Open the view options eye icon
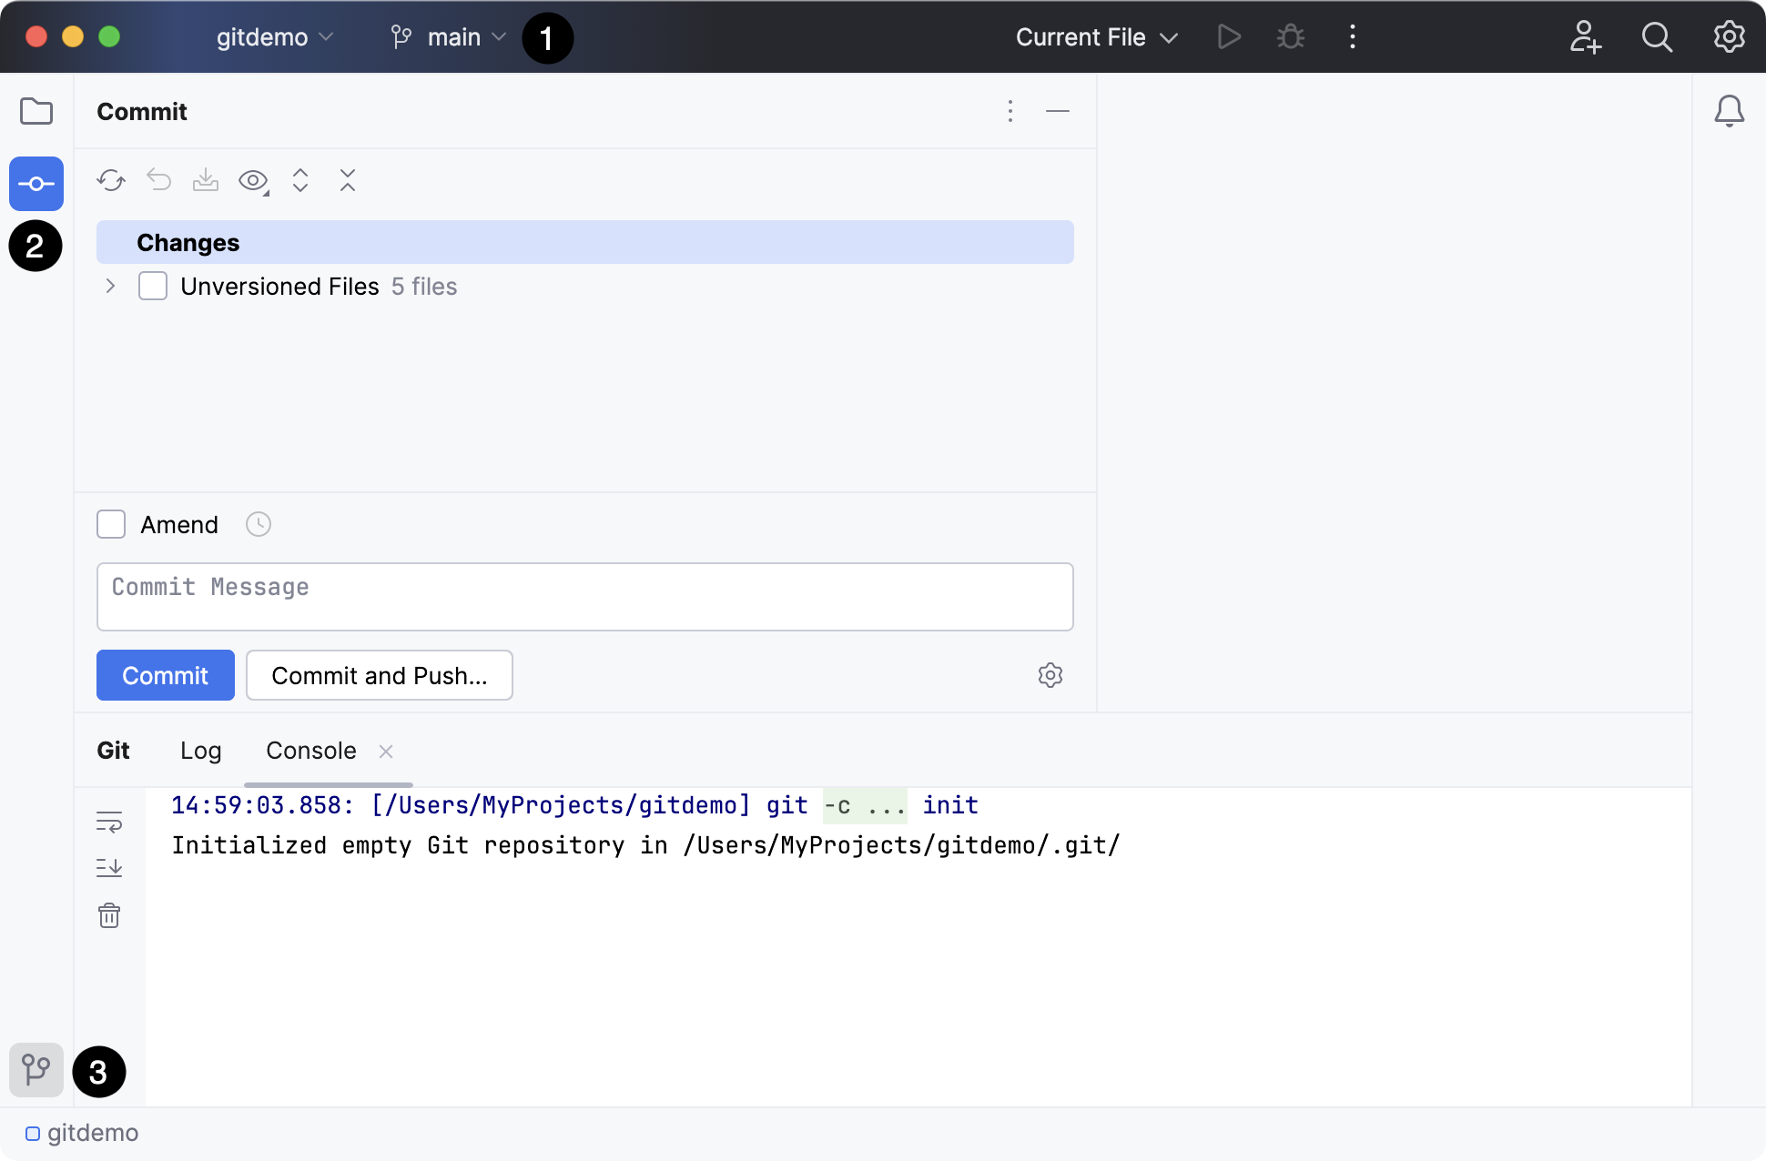The width and height of the screenshot is (1766, 1161). 252,180
